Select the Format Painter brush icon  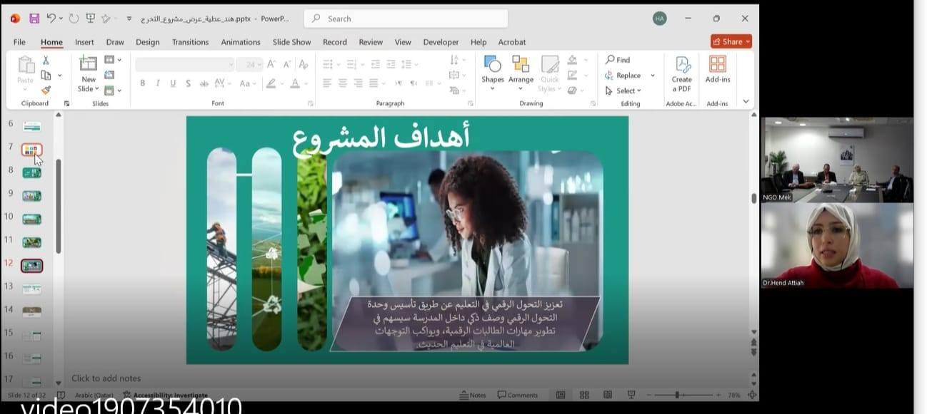point(46,90)
